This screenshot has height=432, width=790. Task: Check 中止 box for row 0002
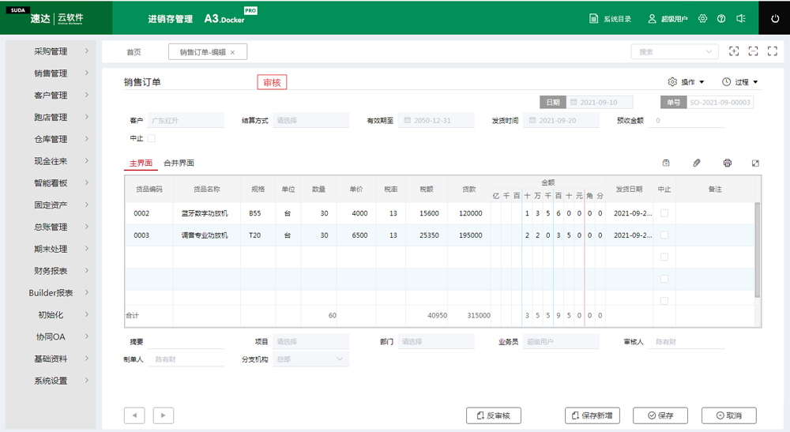(x=664, y=213)
